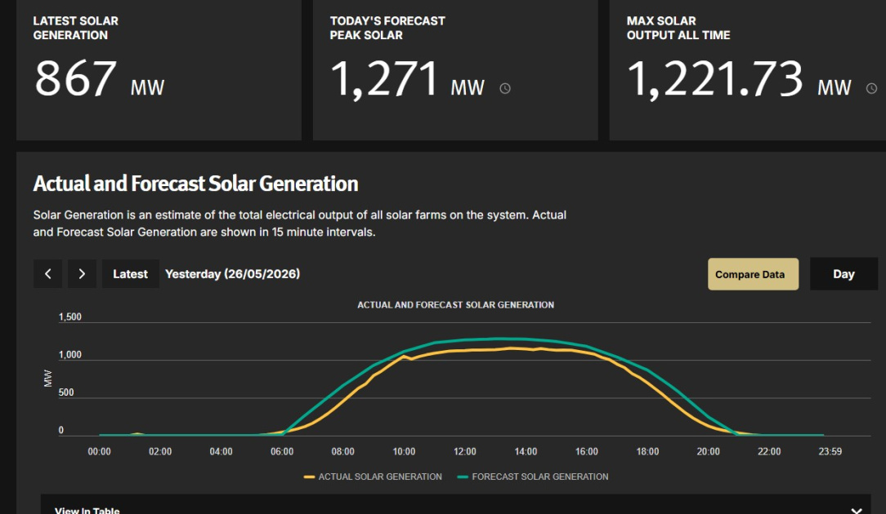Click the Yesterday (26/05/2026) date label
This screenshot has height=514, width=886.
point(232,273)
